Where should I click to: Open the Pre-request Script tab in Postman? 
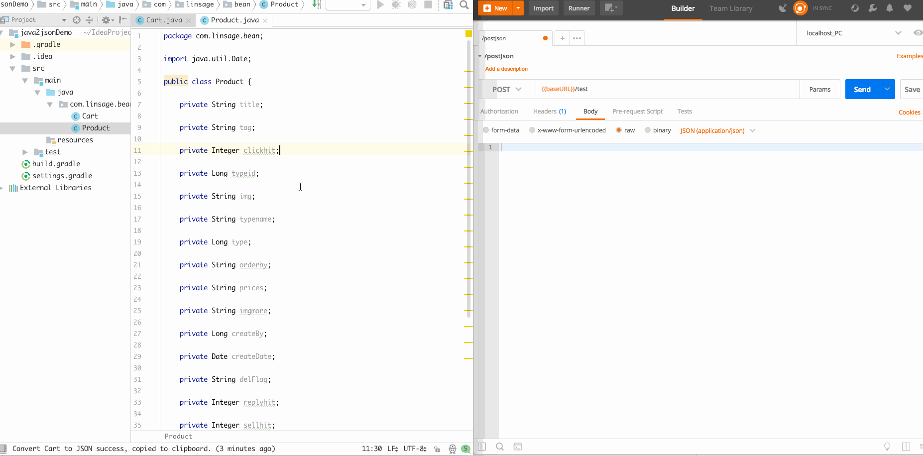pyautogui.click(x=638, y=111)
